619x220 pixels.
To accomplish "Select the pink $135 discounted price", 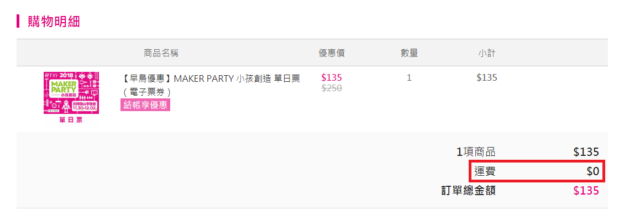I will point(332,77).
